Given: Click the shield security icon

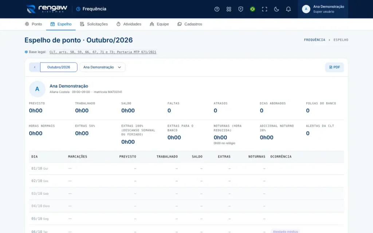Looking at the screenshot, I should pyautogui.click(x=241, y=9).
